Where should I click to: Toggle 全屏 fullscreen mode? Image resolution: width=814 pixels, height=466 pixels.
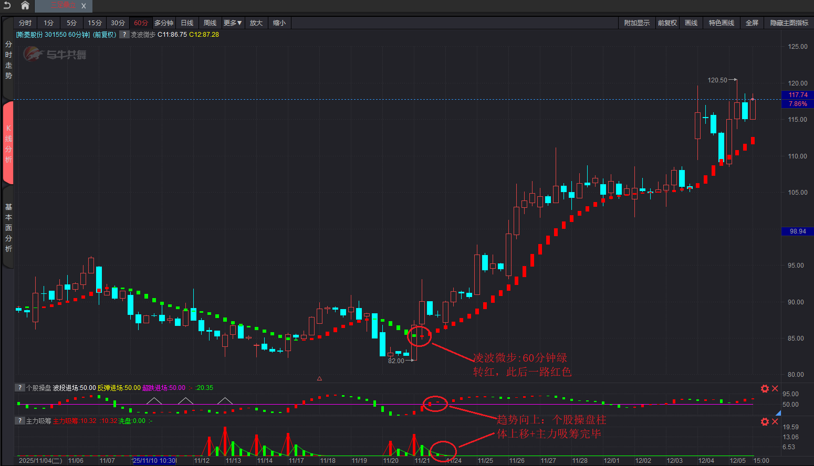point(752,23)
